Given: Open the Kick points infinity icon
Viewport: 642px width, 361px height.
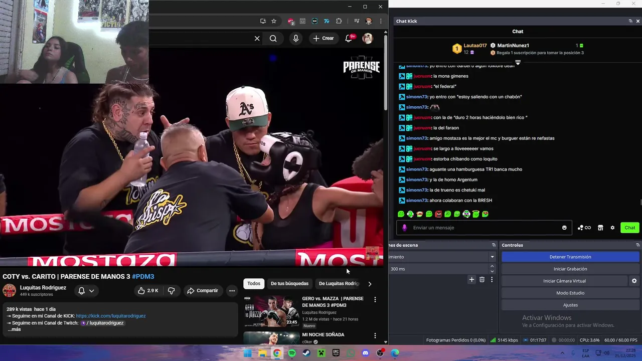Looking at the screenshot, I should 584,228.
